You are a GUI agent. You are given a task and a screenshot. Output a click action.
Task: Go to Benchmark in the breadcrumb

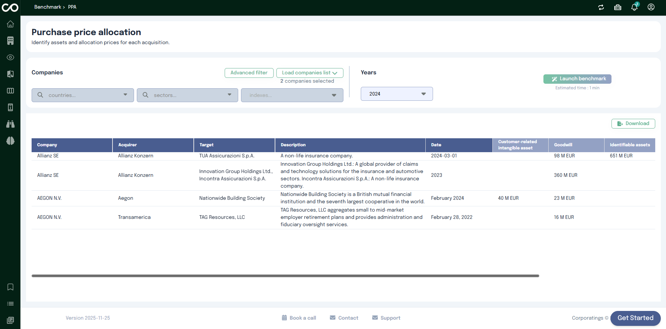click(48, 7)
